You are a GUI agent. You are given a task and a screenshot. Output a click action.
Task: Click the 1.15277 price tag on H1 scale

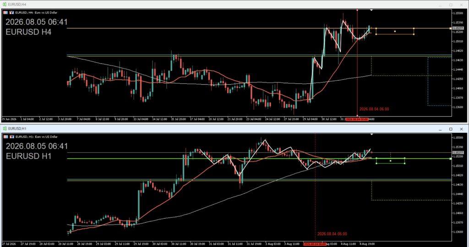click(x=458, y=153)
